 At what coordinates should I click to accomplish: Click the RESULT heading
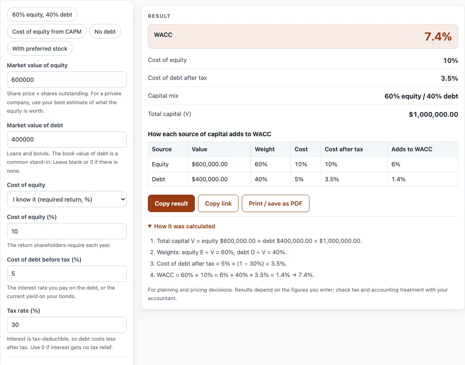pos(159,16)
